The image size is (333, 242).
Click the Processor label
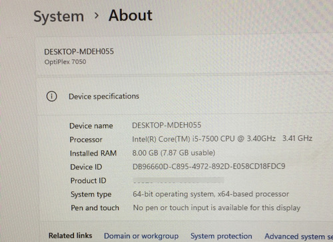[86, 140]
